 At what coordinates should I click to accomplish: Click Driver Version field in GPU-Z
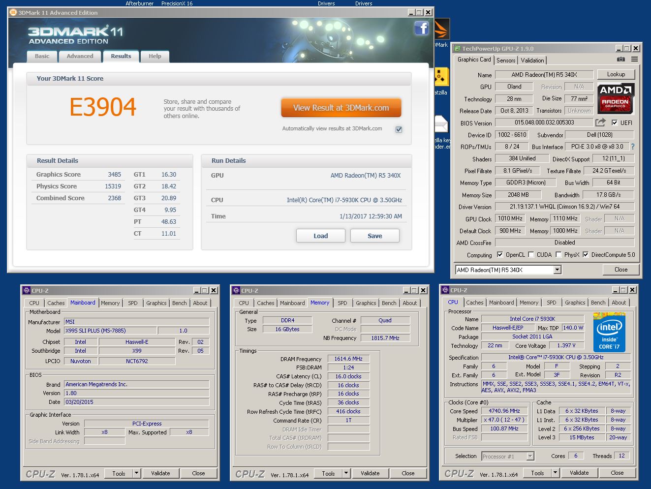[564, 207]
